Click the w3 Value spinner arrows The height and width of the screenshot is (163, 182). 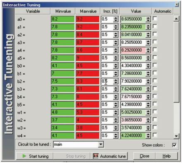click(x=148, y=128)
